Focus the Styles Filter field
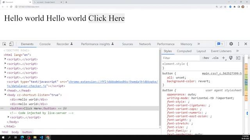Viewport: 250px width, 140px height. [180, 58]
